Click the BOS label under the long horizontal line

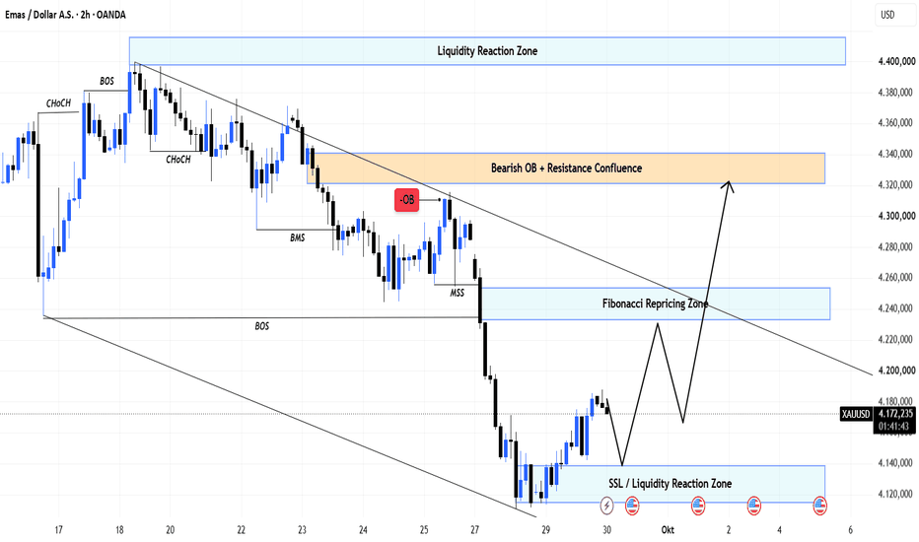262,326
